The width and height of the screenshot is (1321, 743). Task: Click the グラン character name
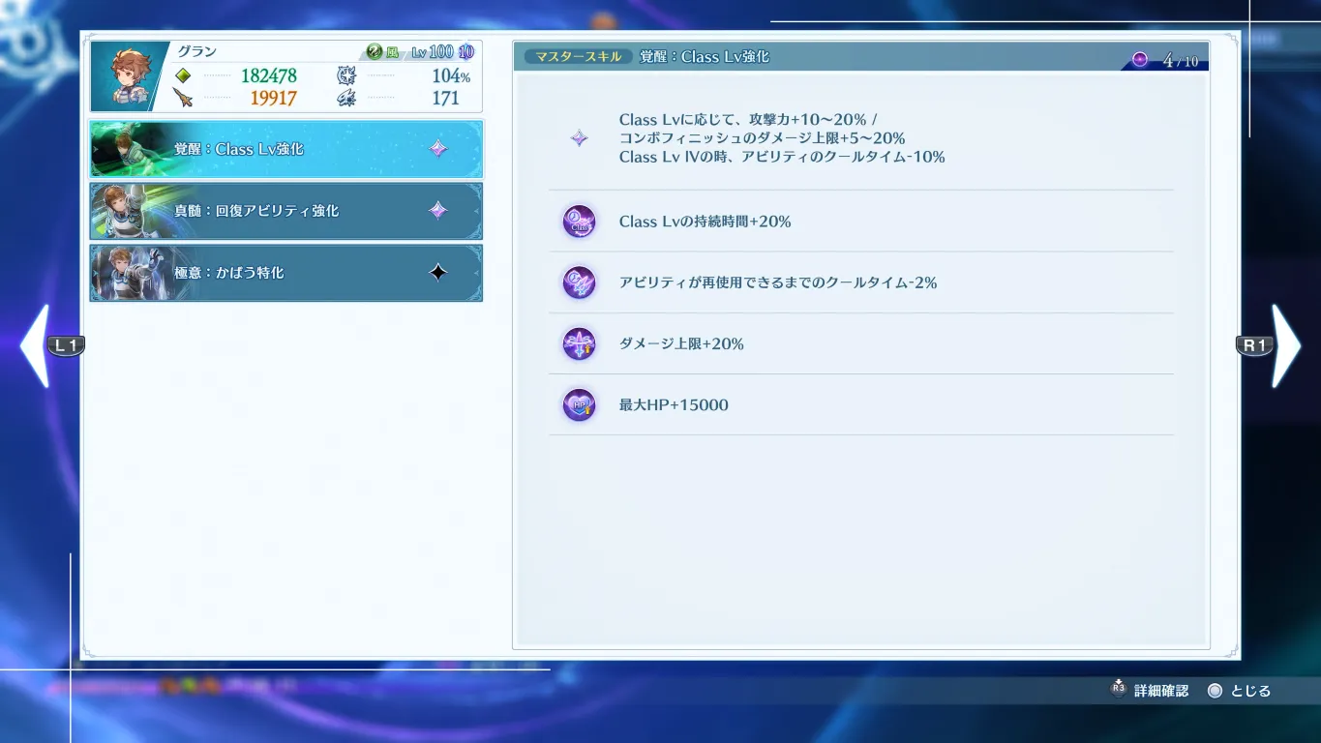pos(196,52)
